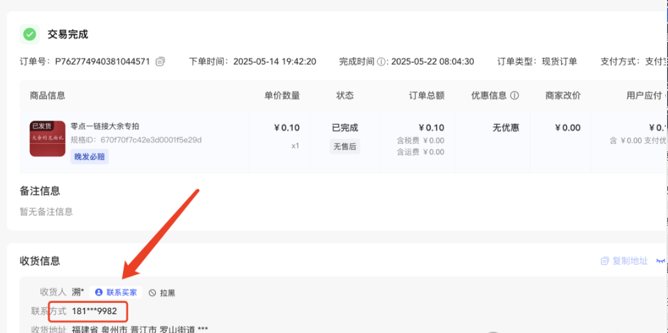Click the green 交易完成 checkmark icon
The width and height of the screenshot is (668, 333).
coord(29,34)
